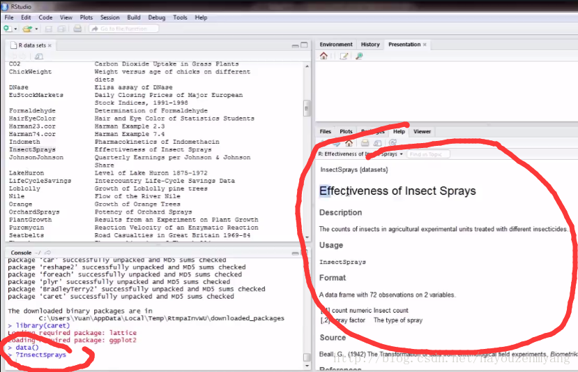Expand the recent files dropdown arrow

click(x=36, y=29)
